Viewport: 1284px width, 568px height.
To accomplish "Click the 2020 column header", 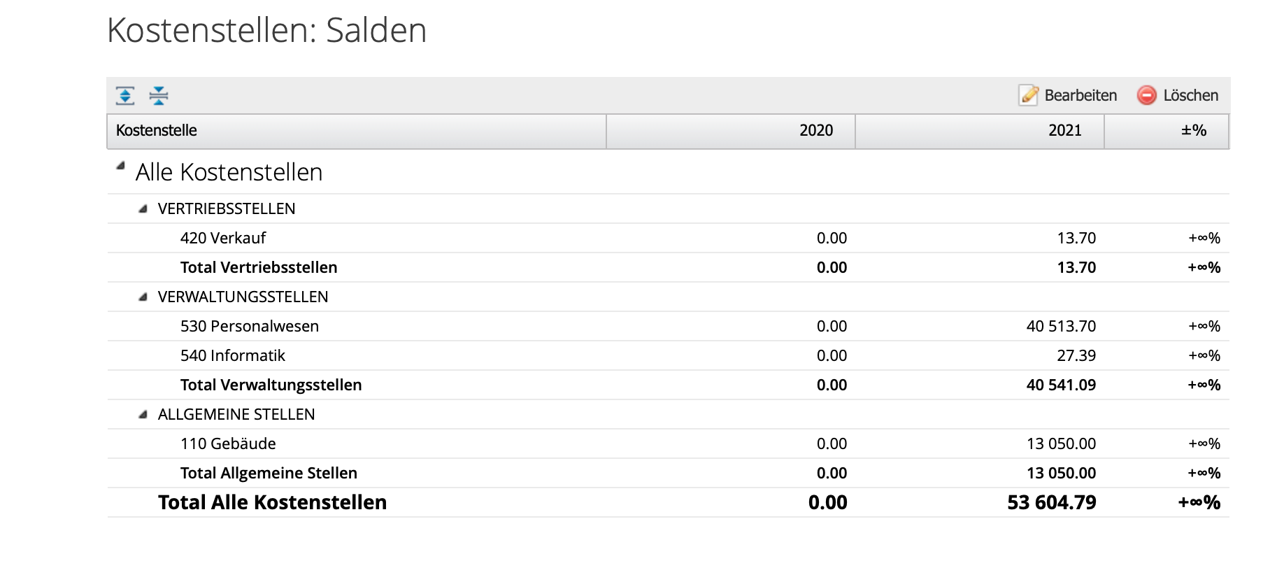I will [x=815, y=131].
